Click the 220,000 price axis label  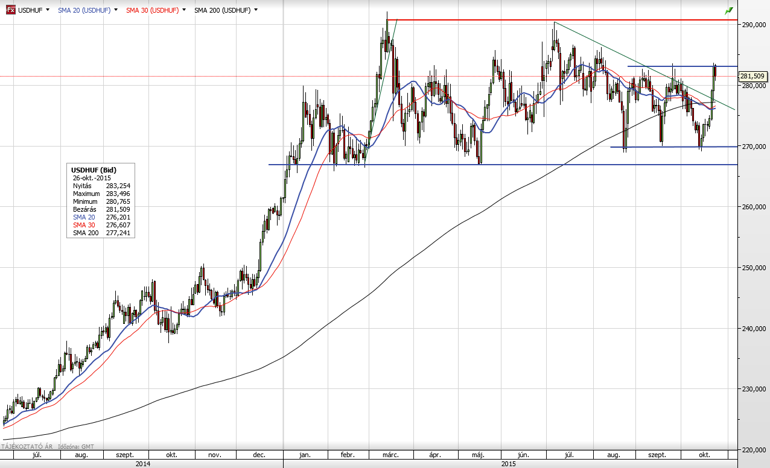pos(755,450)
